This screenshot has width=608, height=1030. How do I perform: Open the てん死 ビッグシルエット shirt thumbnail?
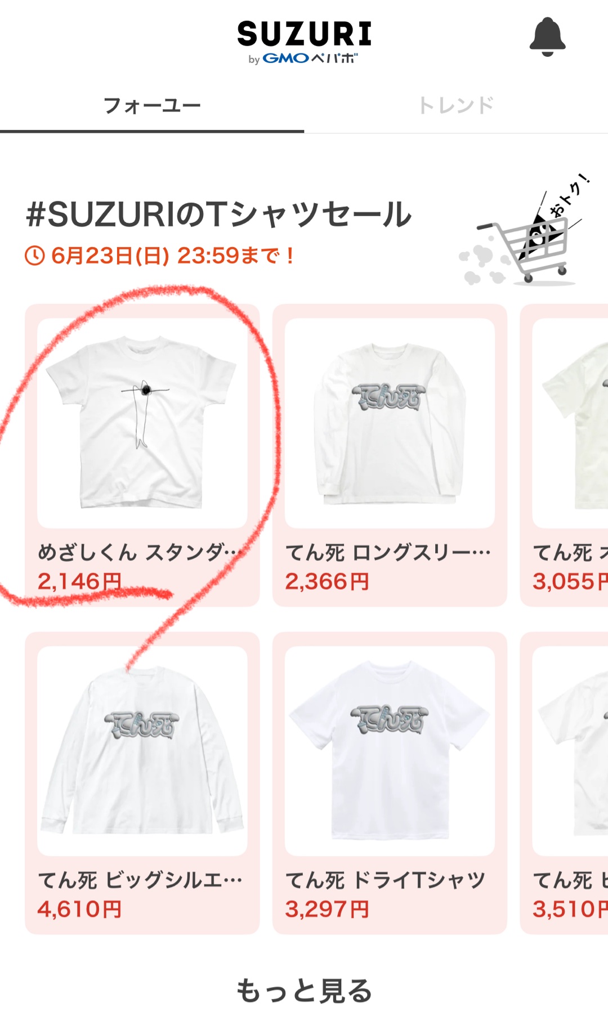click(142, 751)
